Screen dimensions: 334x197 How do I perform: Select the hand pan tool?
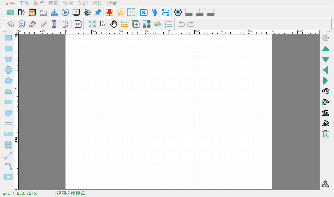(x=114, y=24)
